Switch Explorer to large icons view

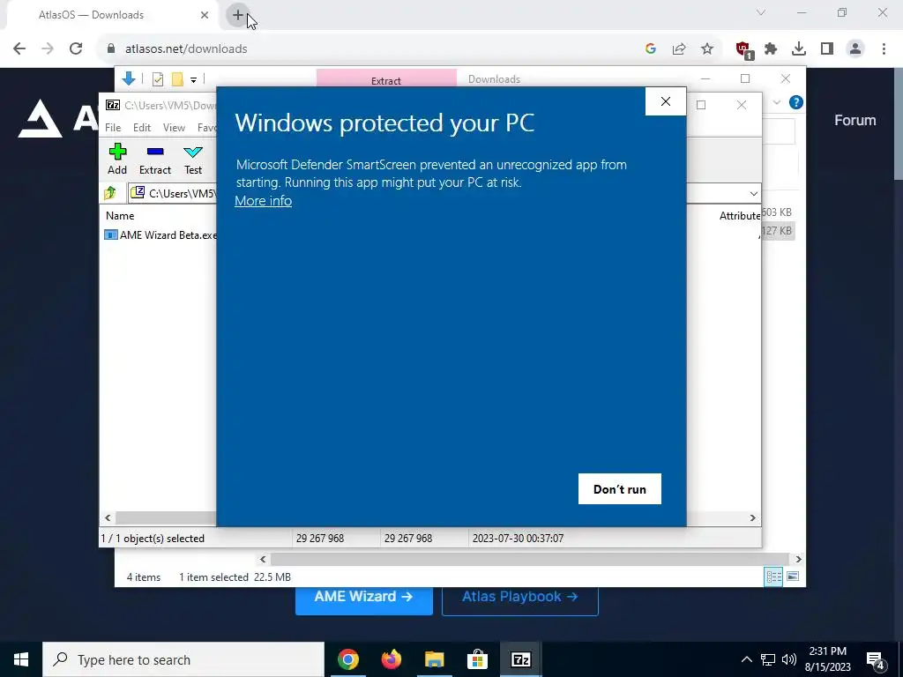coord(793,577)
